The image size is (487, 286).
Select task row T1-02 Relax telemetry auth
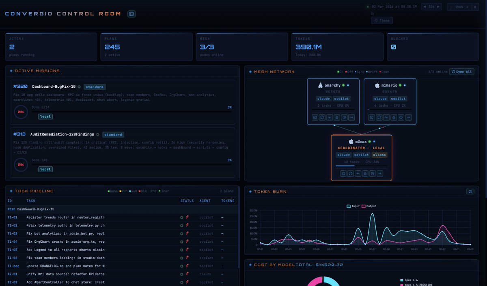tap(122, 225)
